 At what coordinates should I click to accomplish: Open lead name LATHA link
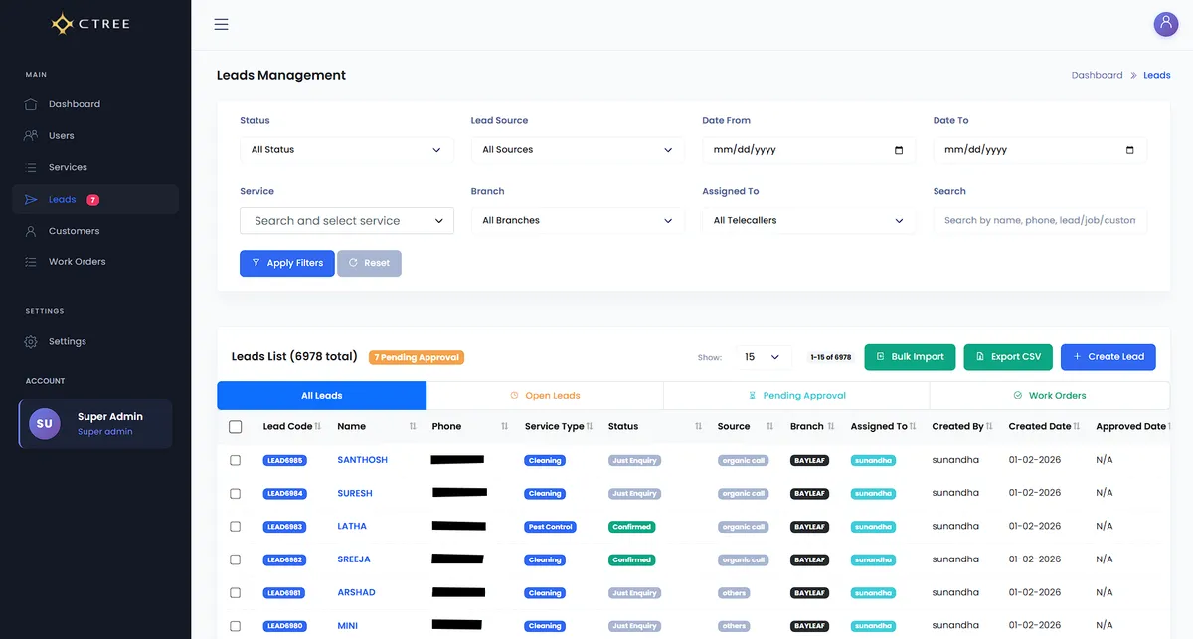(352, 527)
